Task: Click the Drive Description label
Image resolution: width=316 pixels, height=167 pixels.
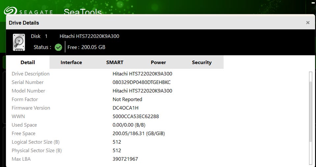Action: [30, 74]
